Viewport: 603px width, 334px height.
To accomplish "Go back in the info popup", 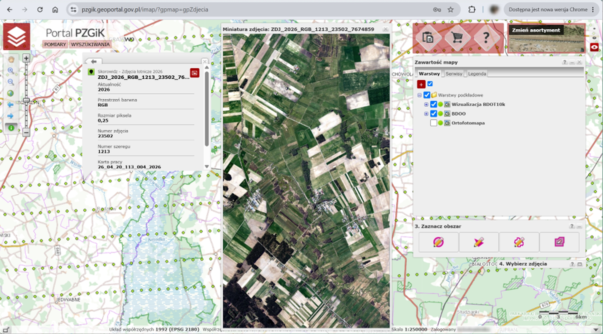I will click(94, 61).
